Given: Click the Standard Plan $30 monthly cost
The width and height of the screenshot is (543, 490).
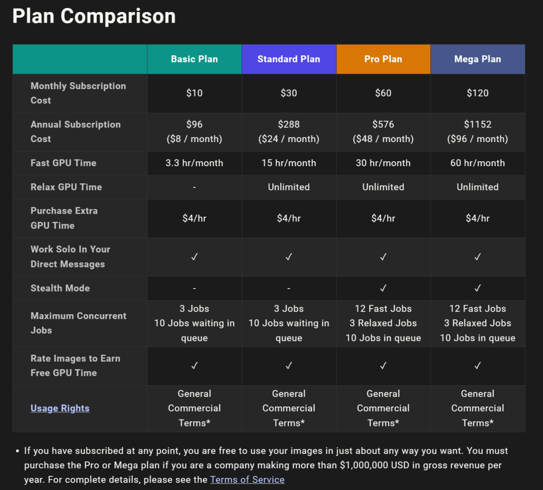Looking at the screenshot, I should pos(289,93).
